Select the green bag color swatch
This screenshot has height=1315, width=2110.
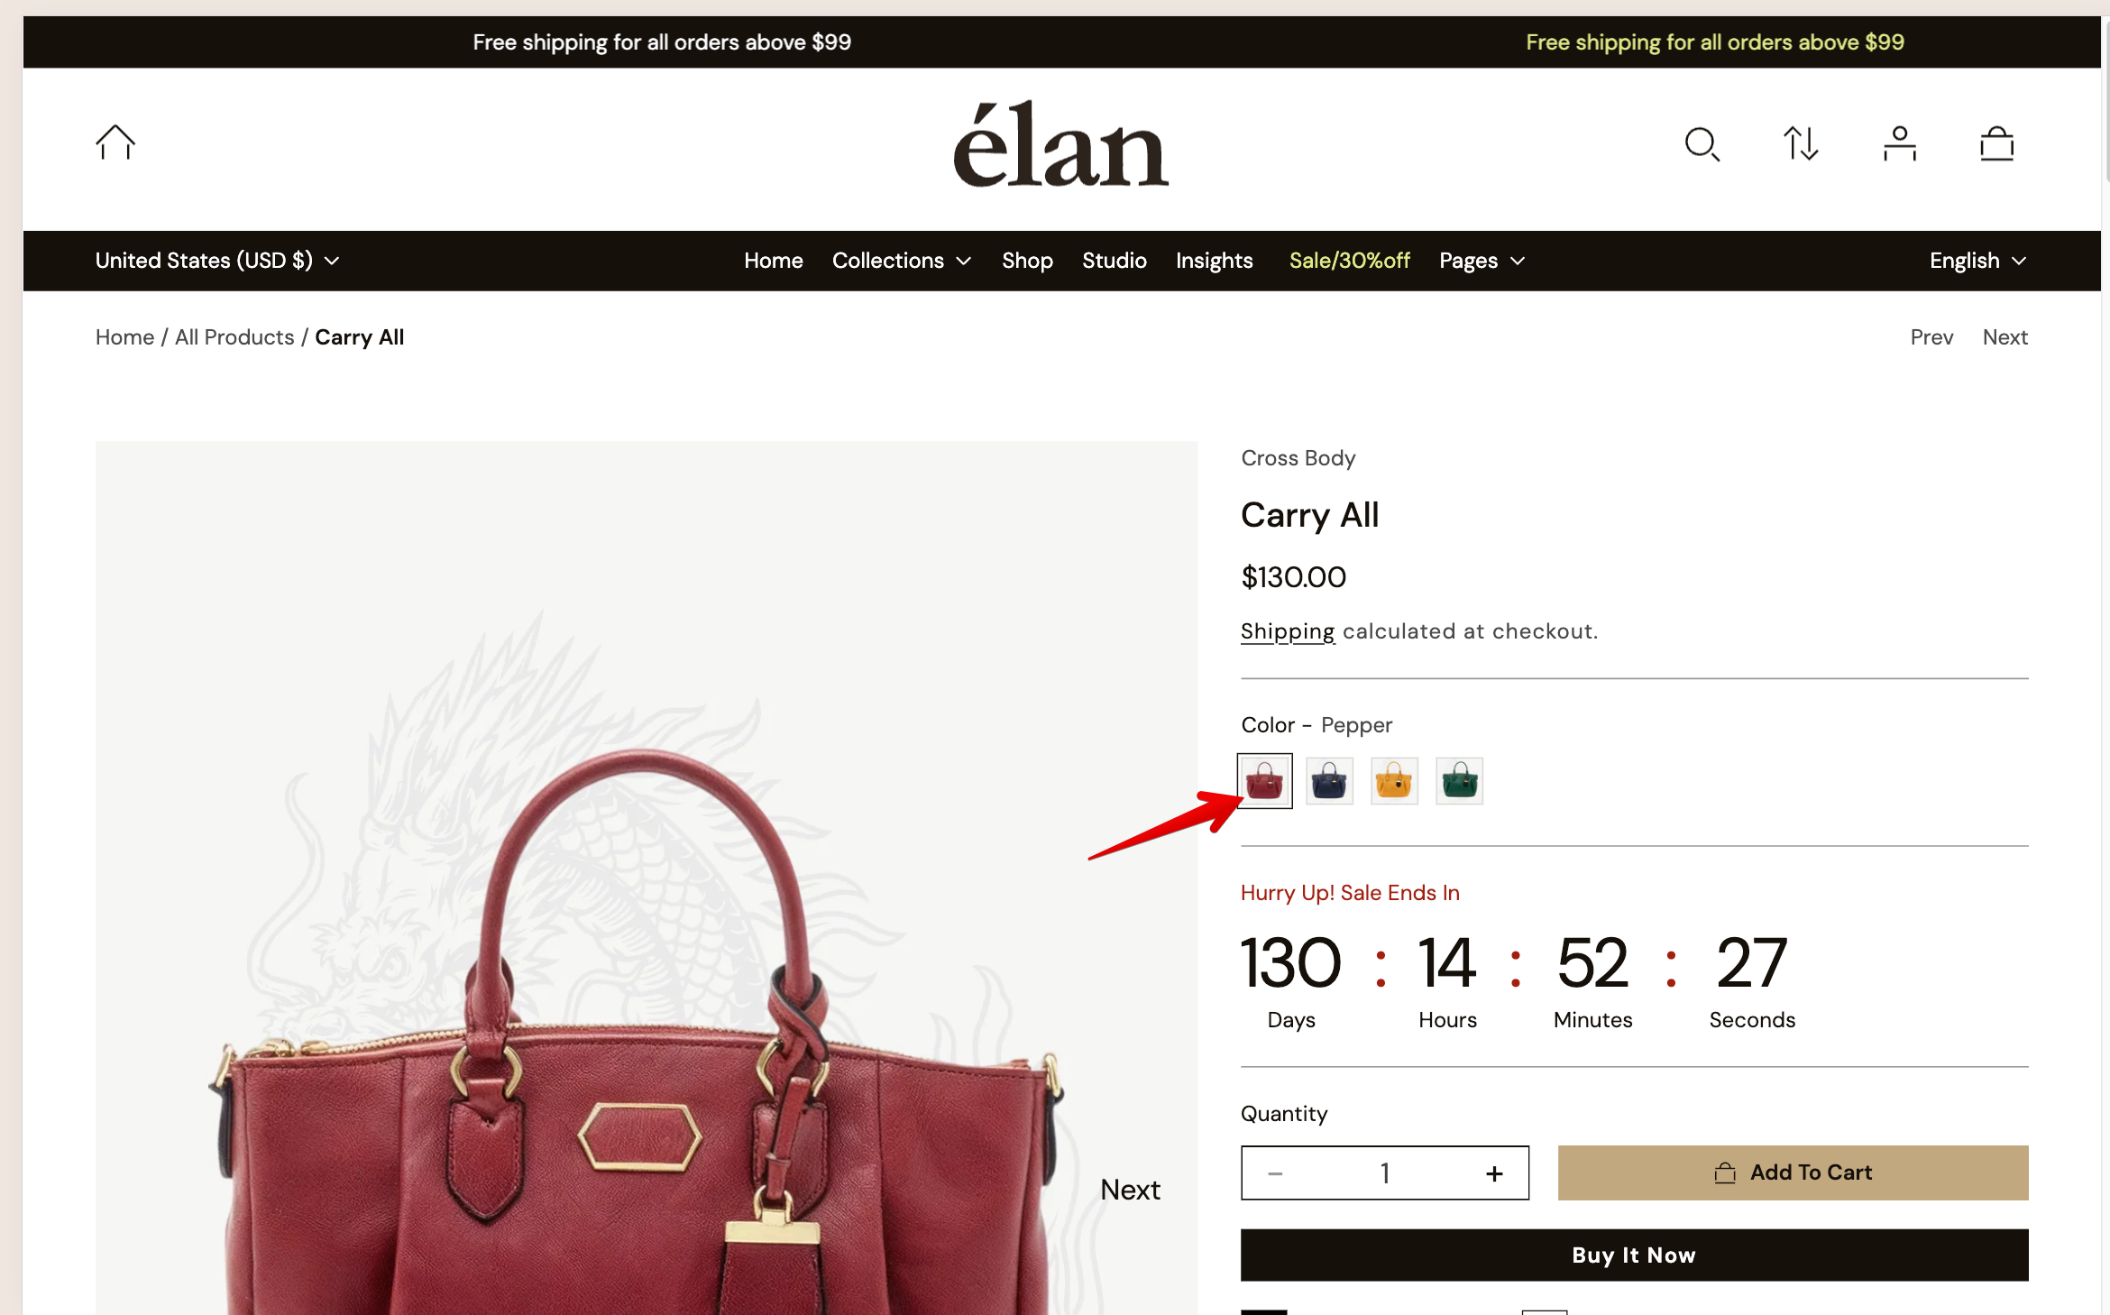point(1459,781)
